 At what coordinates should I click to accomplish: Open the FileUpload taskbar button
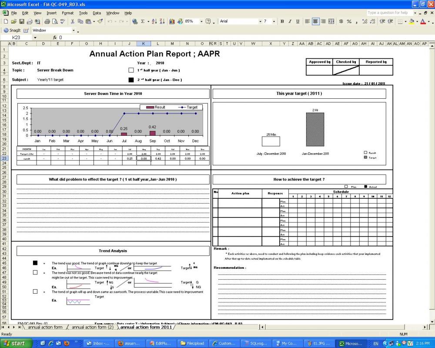point(193,343)
